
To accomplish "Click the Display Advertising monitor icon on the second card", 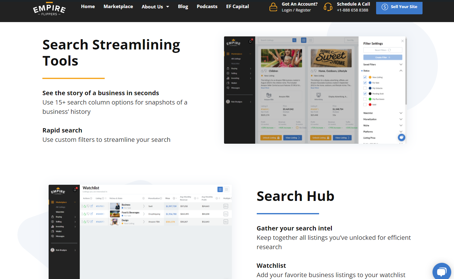I will pos(318,95).
